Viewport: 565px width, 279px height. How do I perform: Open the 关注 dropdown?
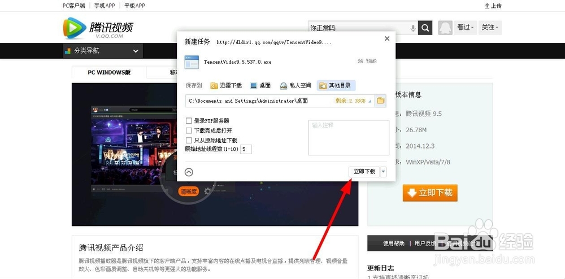[490, 28]
